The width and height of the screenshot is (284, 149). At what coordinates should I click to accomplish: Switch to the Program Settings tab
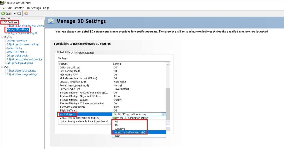(85, 53)
